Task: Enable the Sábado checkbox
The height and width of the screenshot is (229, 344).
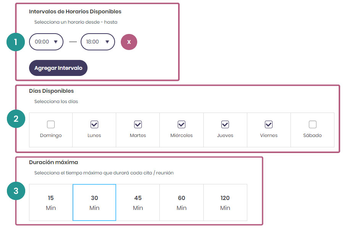Action: (313, 124)
